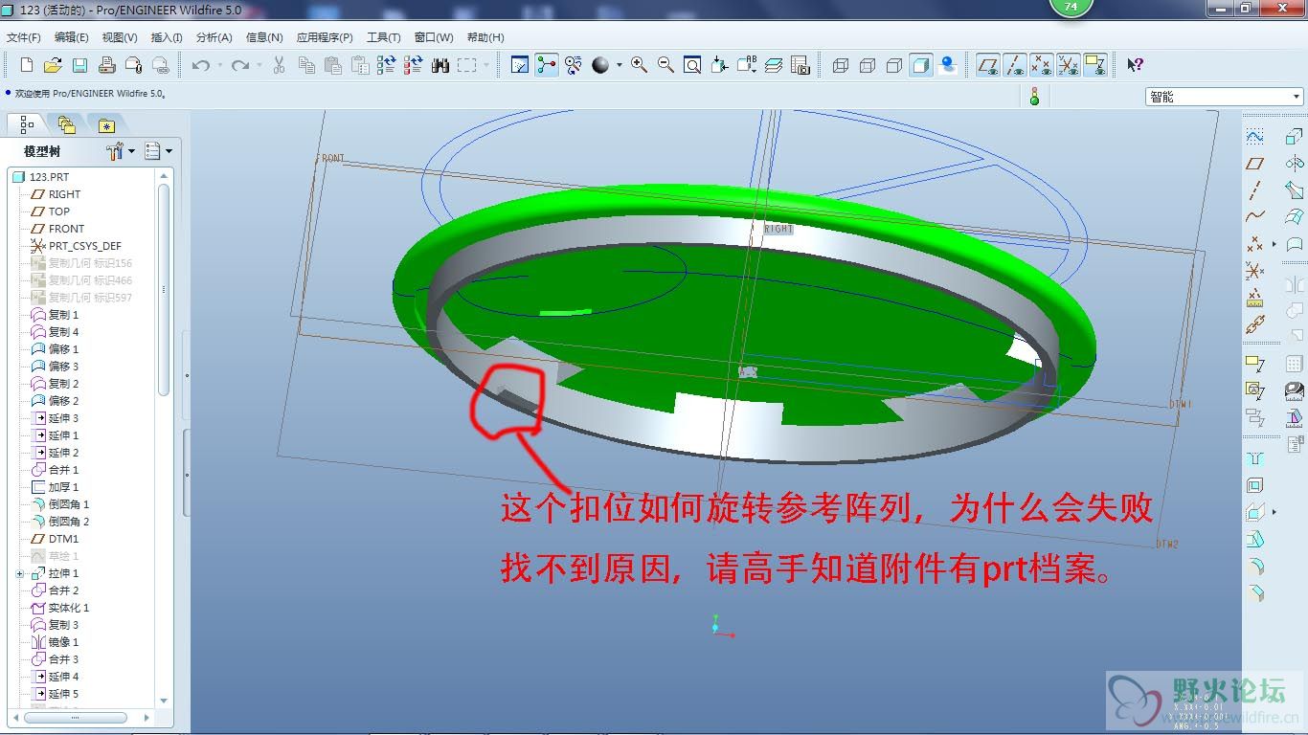Expand the 拉伸 1 feature node
The height and width of the screenshot is (735, 1308).
click(19, 573)
